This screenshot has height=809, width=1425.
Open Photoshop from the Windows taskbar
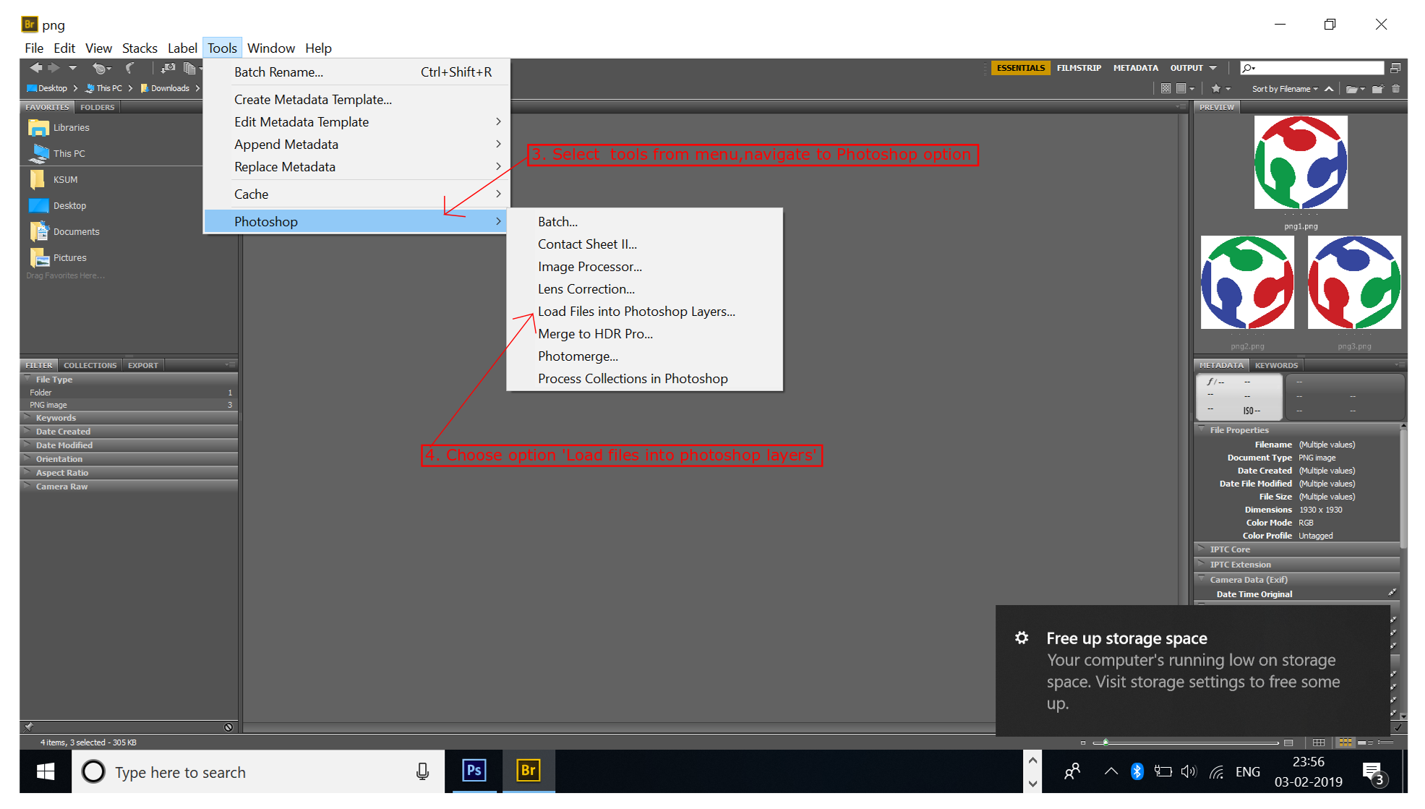[x=474, y=771]
